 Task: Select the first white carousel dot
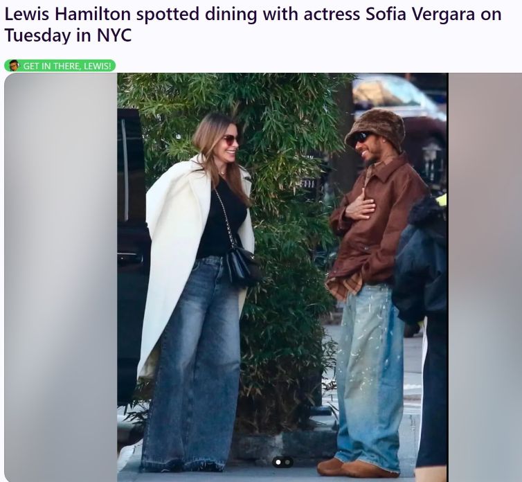278,462
